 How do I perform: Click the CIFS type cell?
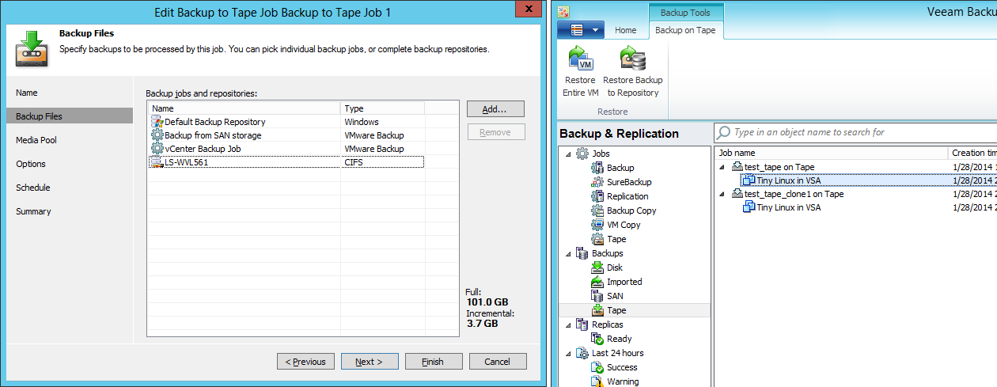click(x=354, y=162)
